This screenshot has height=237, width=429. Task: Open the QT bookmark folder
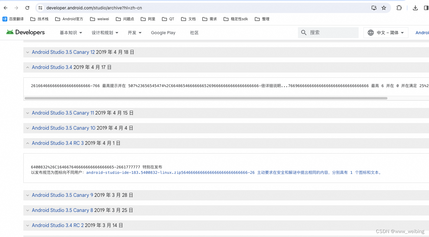pos(168,19)
